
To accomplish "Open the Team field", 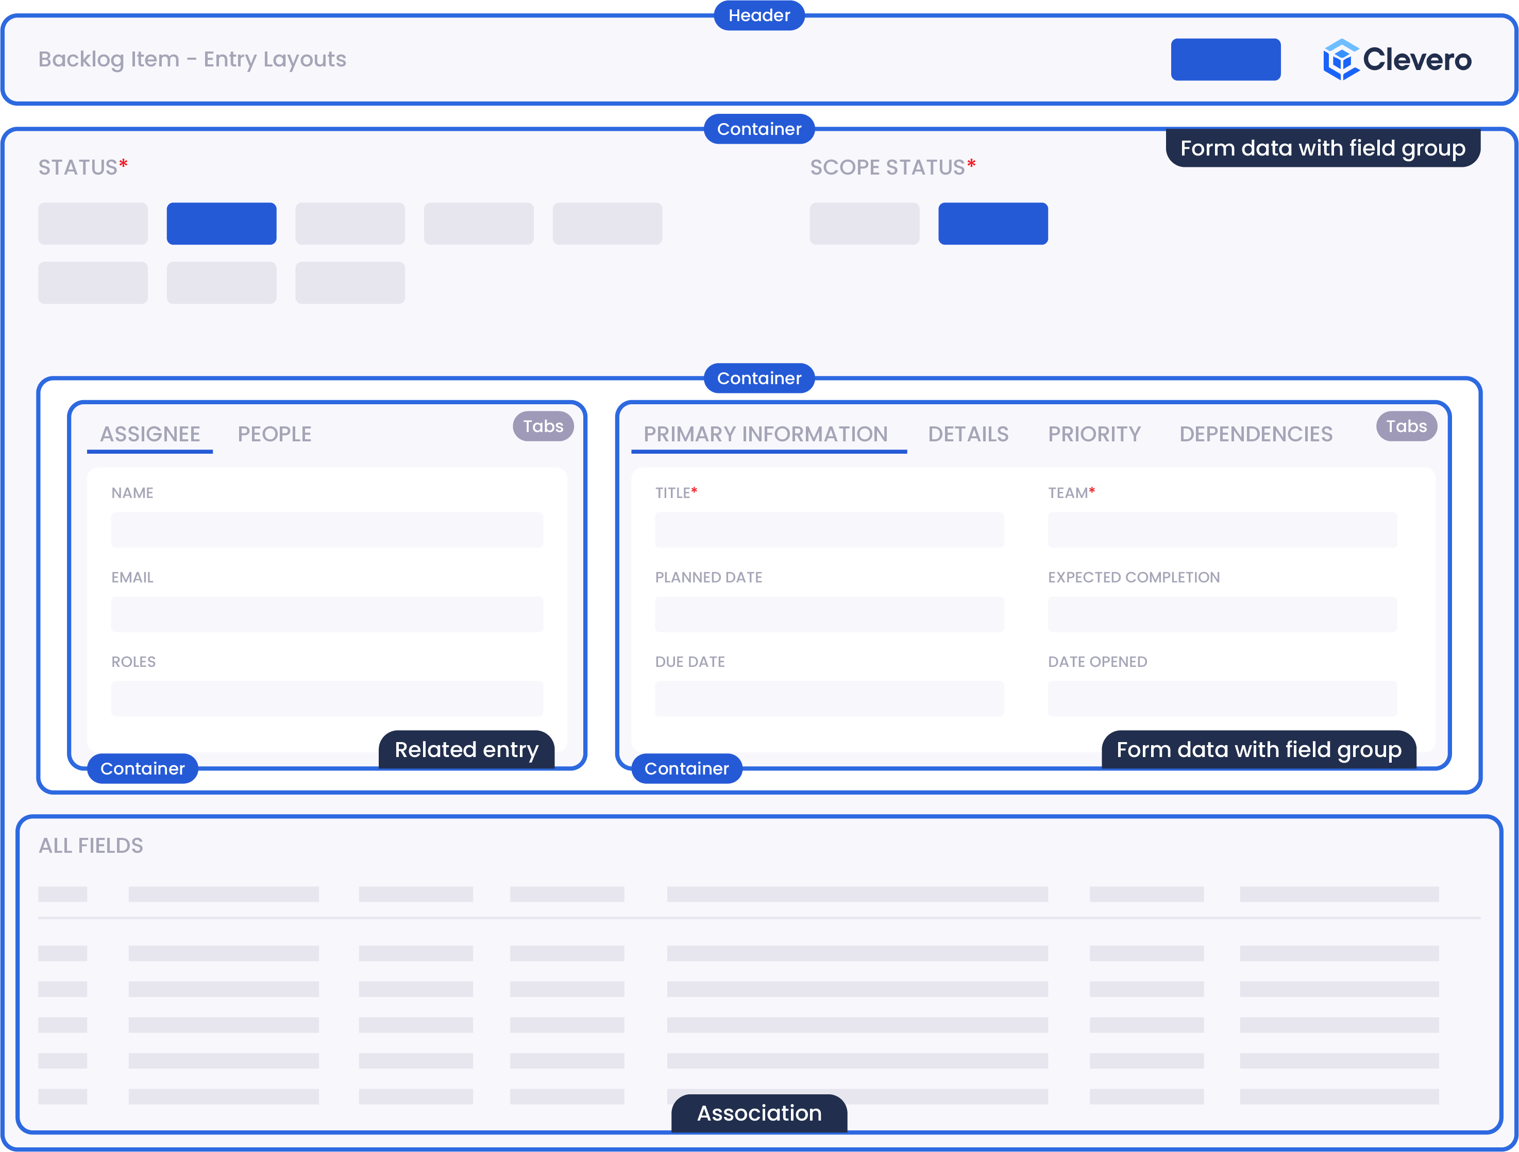I will click(1222, 530).
